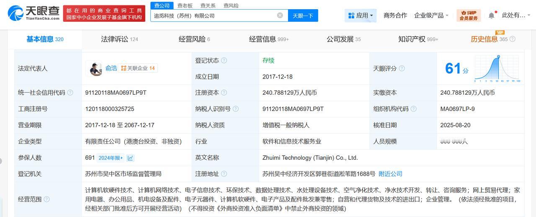The image size is (536, 217).
Task: Click the red 国家中小企业发展子基金 banner
Action: tap(104, 13)
